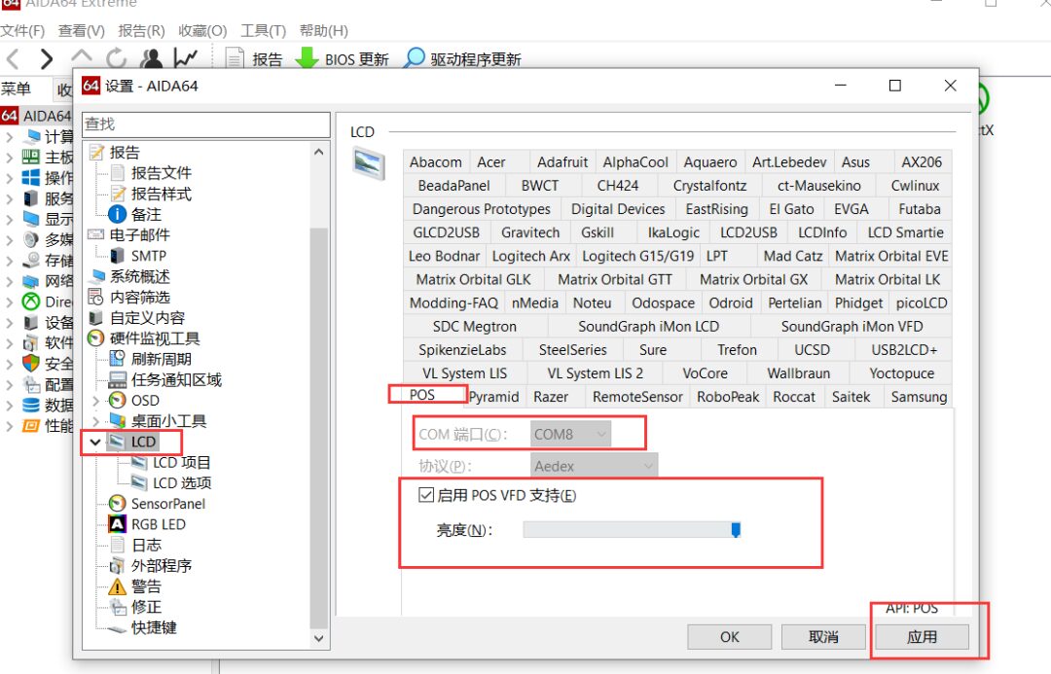Click the Refresh toolbar icon
1051x674 pixels.
(116, 58)
